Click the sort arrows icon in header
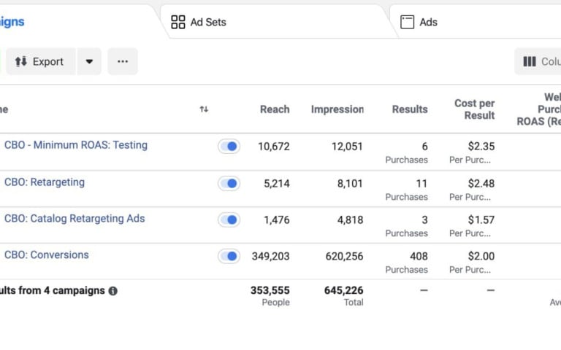This screenshot has height=350, width=561. [x=204, y=109]
